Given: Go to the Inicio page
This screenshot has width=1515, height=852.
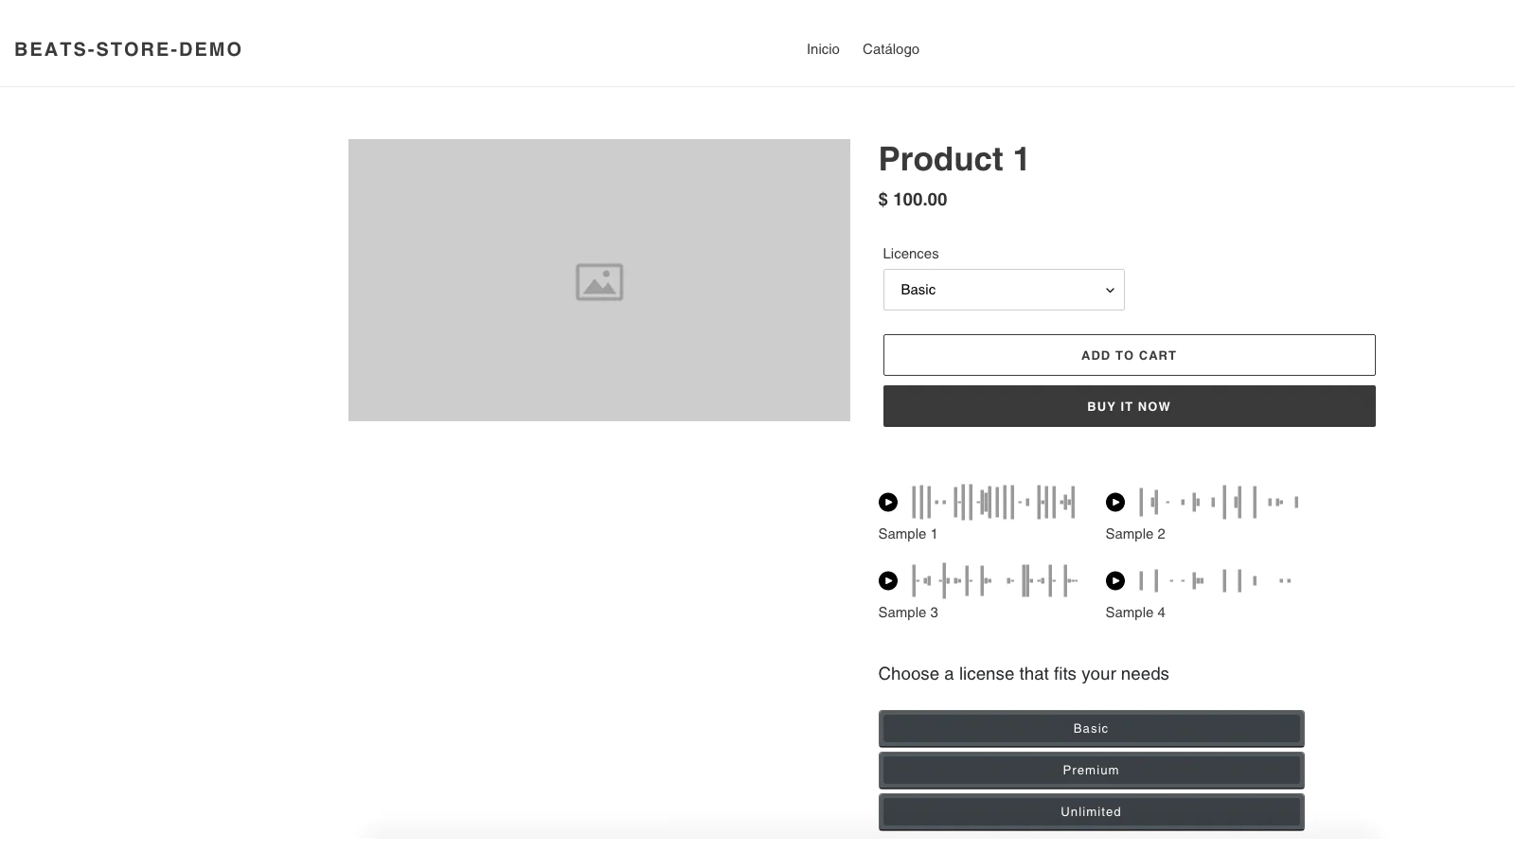Looking at the screenshot, I should (x=823, y=49).
